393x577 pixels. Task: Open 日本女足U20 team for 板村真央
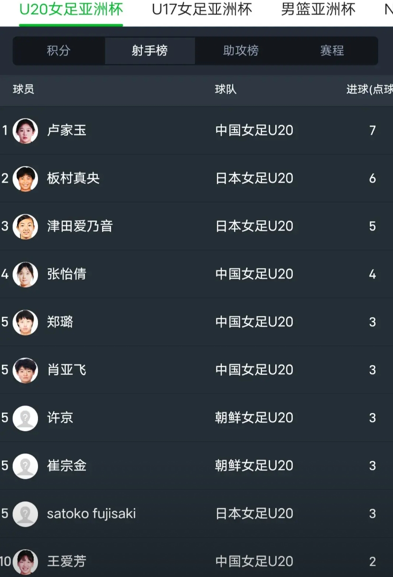[254, 178]
